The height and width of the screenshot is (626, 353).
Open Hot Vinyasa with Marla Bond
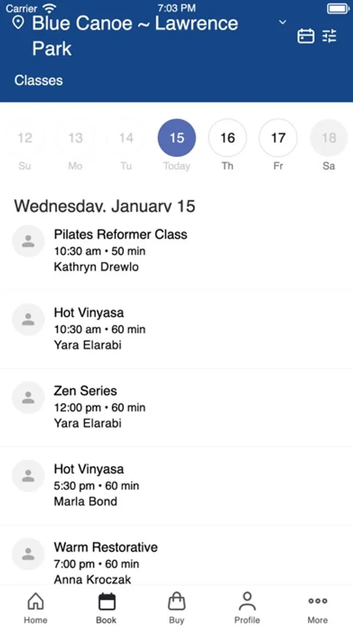tap(176, 485)
